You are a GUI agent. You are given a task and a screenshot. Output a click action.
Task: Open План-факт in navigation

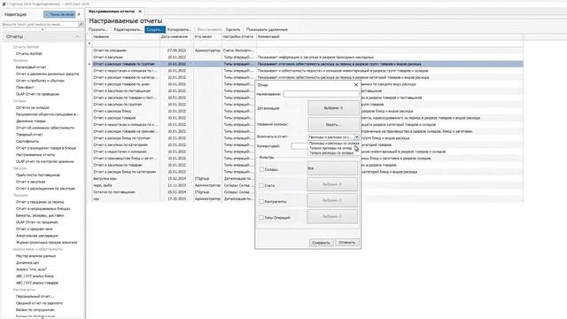coord(25,87)
